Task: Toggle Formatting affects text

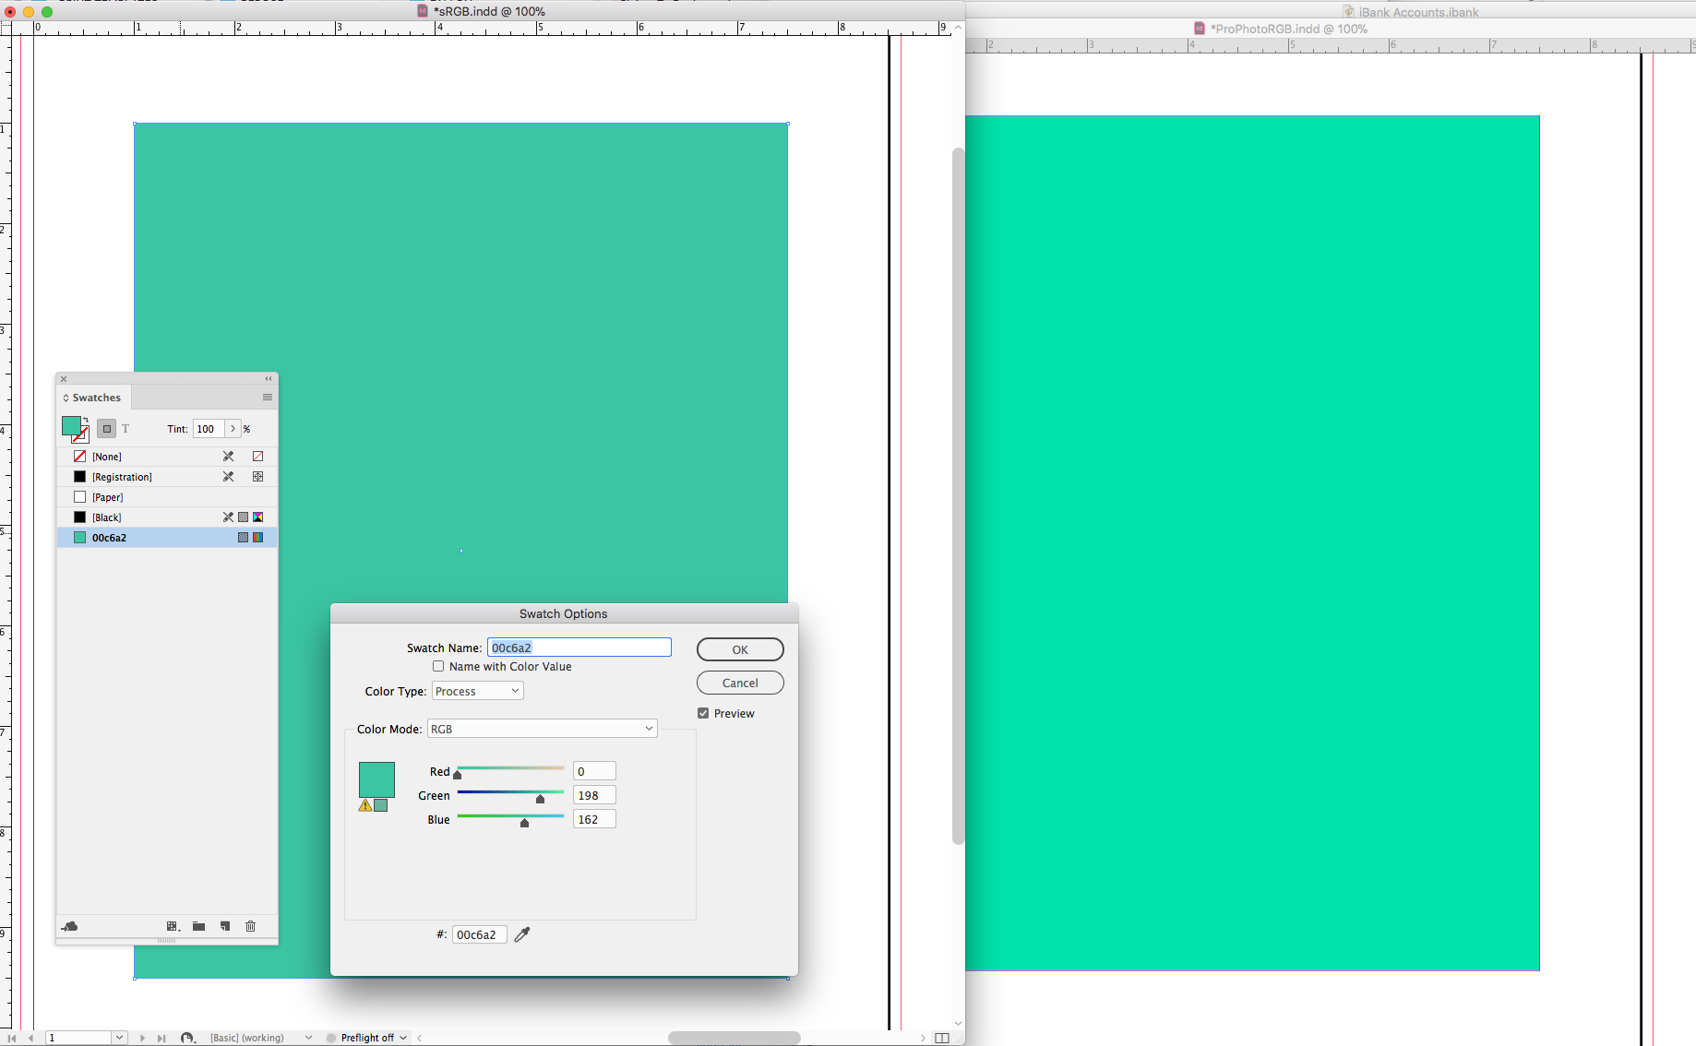Action: pos(125,428)
